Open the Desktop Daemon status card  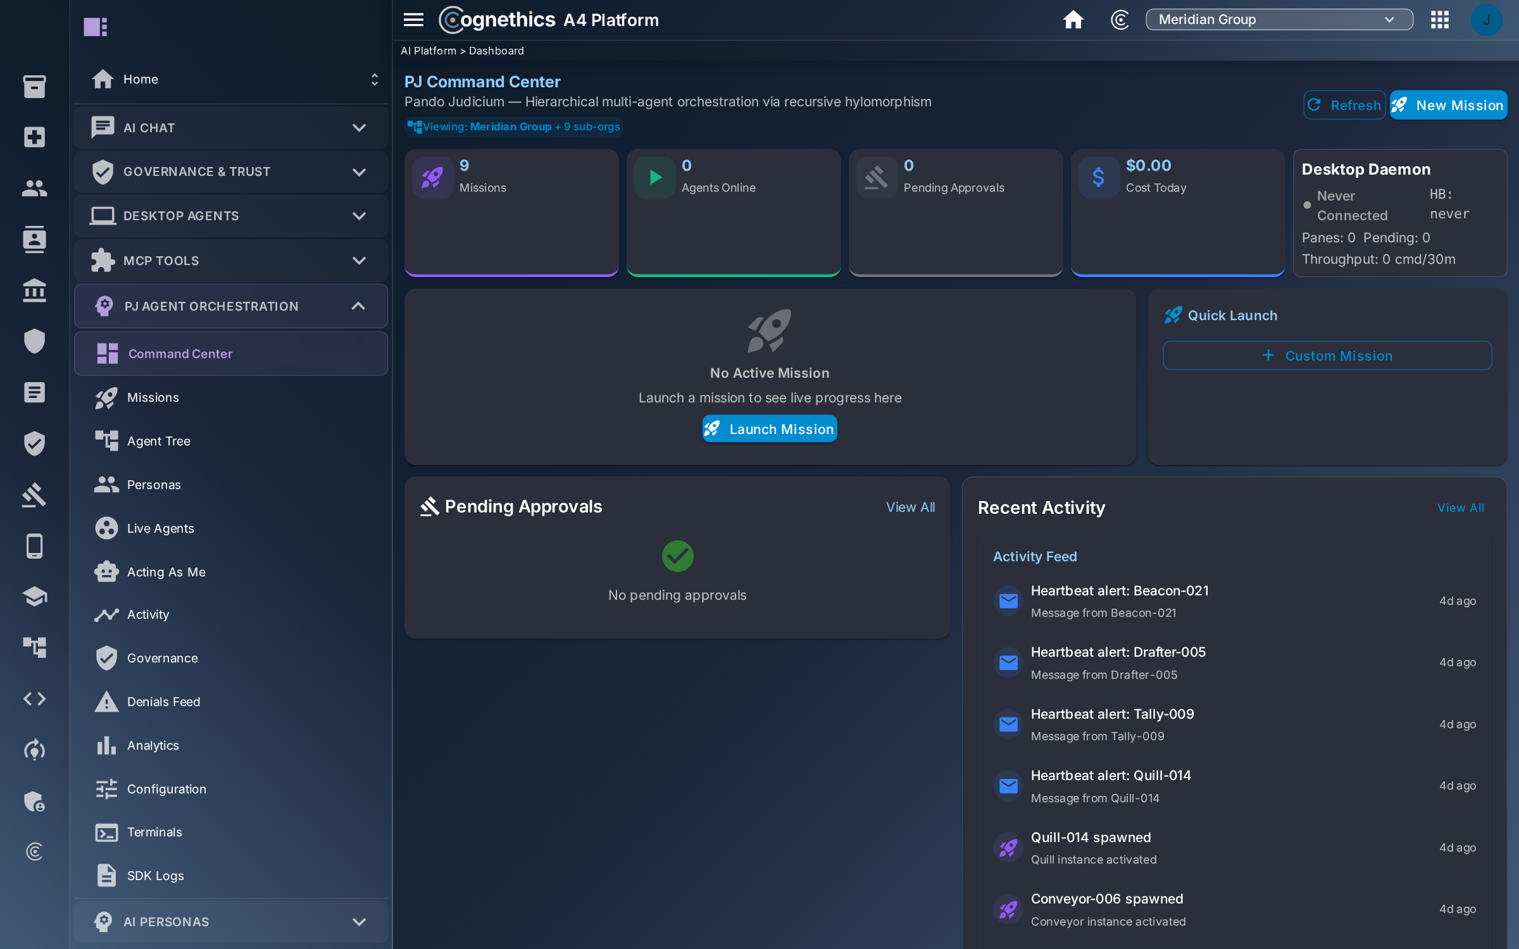point(1400,213)
